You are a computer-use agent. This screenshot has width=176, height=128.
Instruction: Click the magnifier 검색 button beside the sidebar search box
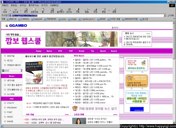coord(5,71)
